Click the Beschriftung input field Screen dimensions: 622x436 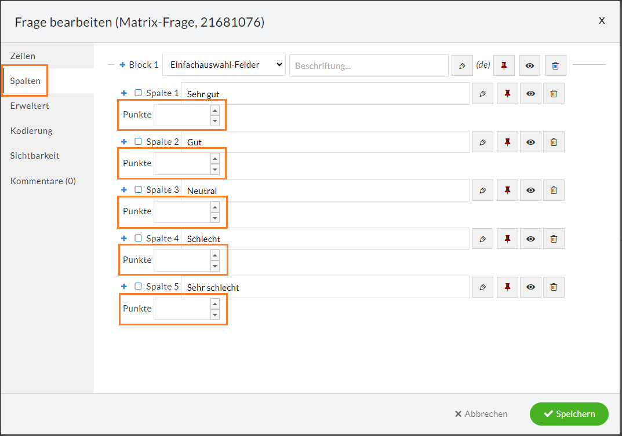point(369,66)
